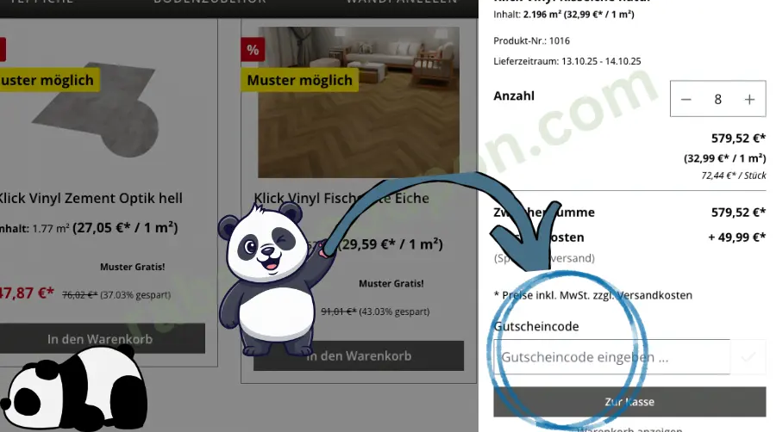The height and width of the screenshot is (432, 776).
Task: Click the Preise inkl. MwSt. note
Action: coord(593,295)
